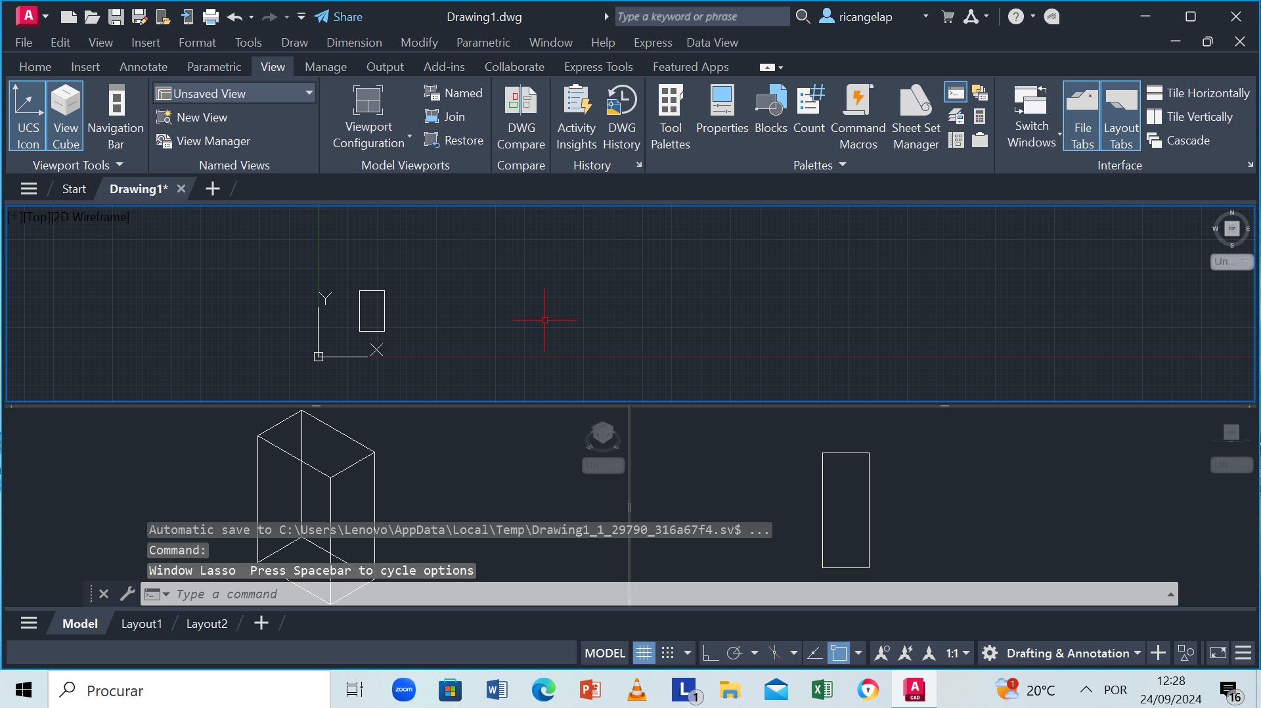Screen dimensions: 1261x708
Task: Toggle File Tabs visibility
Action: [x=1082, y=116]
